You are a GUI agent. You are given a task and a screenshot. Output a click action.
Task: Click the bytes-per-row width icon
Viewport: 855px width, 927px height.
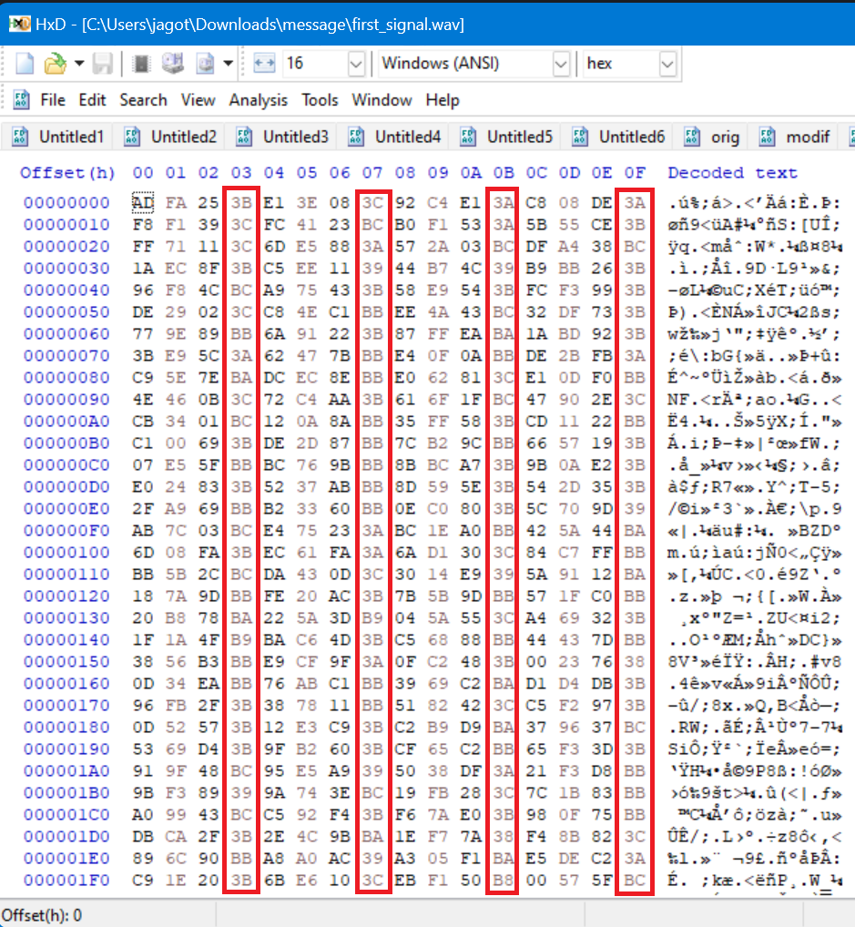coord(264,63)
